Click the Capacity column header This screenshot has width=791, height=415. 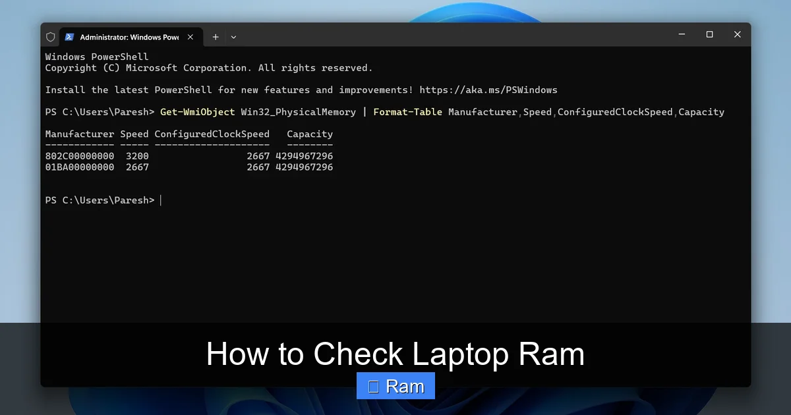coord(310,134)
